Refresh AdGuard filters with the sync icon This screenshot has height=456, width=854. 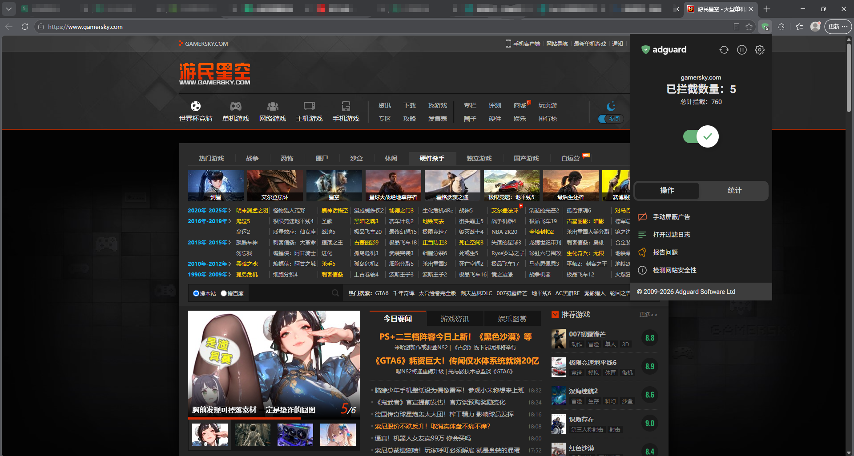pyautogui.click(x=724, y=50)
